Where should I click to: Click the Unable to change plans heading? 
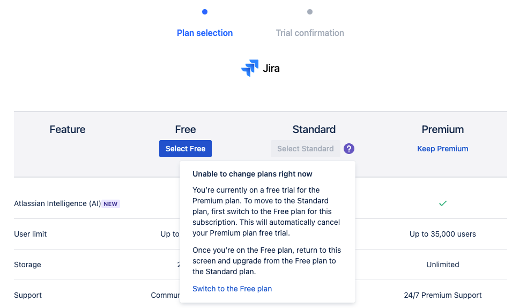(x=253, y=174)
